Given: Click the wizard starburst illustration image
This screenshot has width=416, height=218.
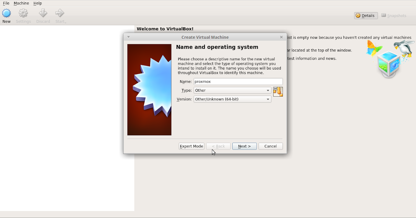Looking at the screenshot, I should (149, 90).
